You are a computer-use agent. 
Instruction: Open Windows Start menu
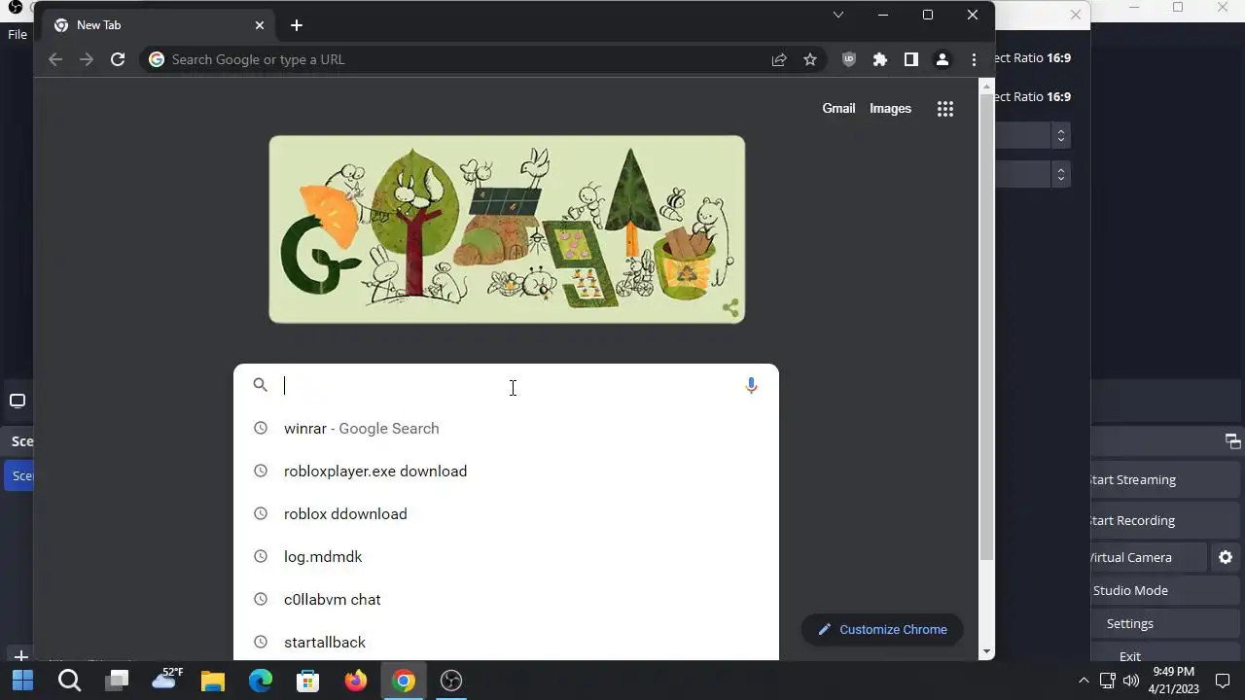point(23,681)
